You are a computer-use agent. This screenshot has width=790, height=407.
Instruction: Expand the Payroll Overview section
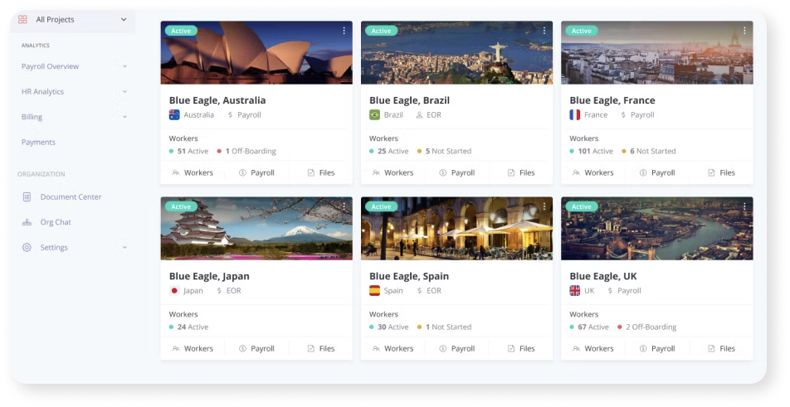tap(124, 66)
